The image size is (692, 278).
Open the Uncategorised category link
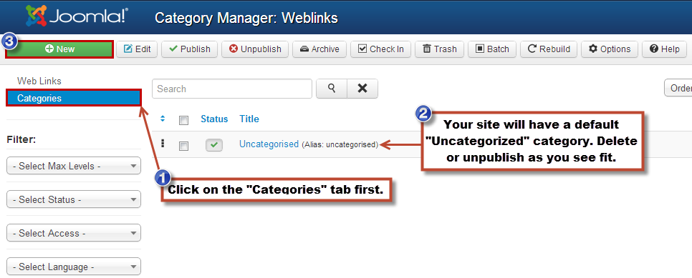coord(269,144)
